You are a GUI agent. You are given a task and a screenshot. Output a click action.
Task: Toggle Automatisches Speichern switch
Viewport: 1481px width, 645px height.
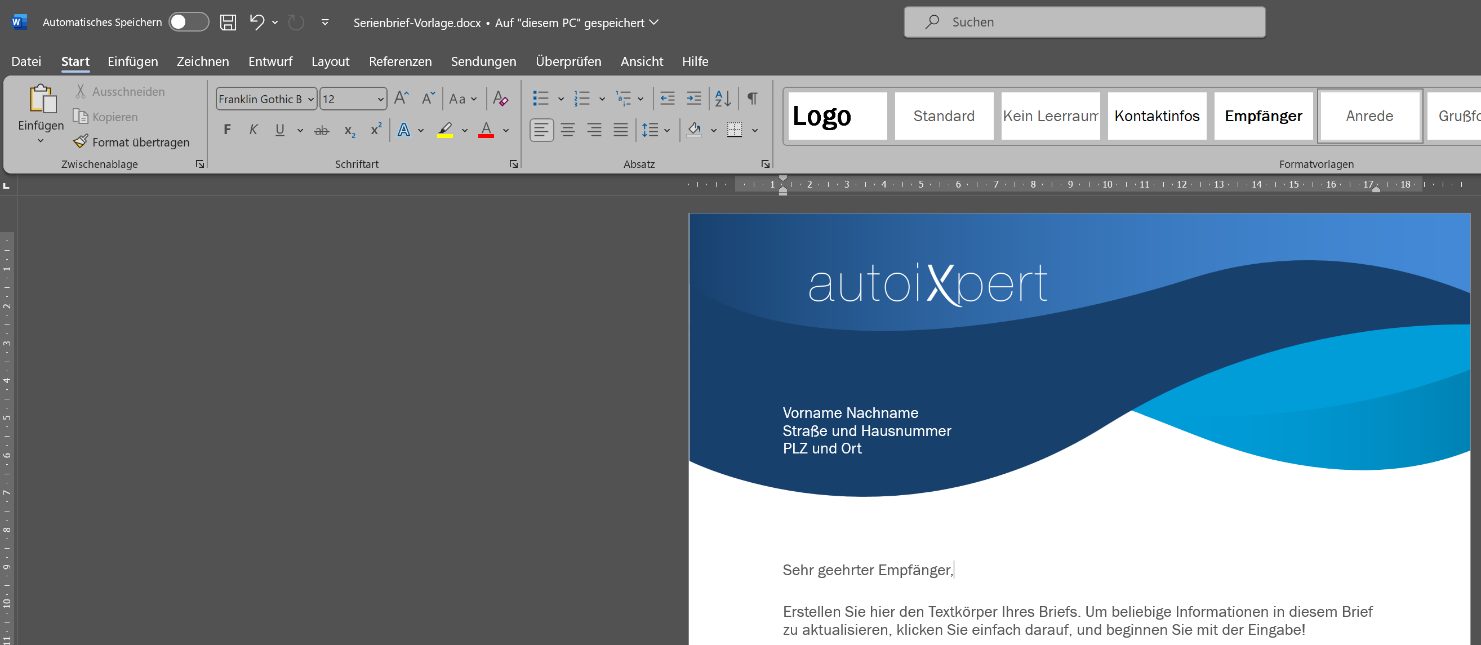[x=189, y=22]
